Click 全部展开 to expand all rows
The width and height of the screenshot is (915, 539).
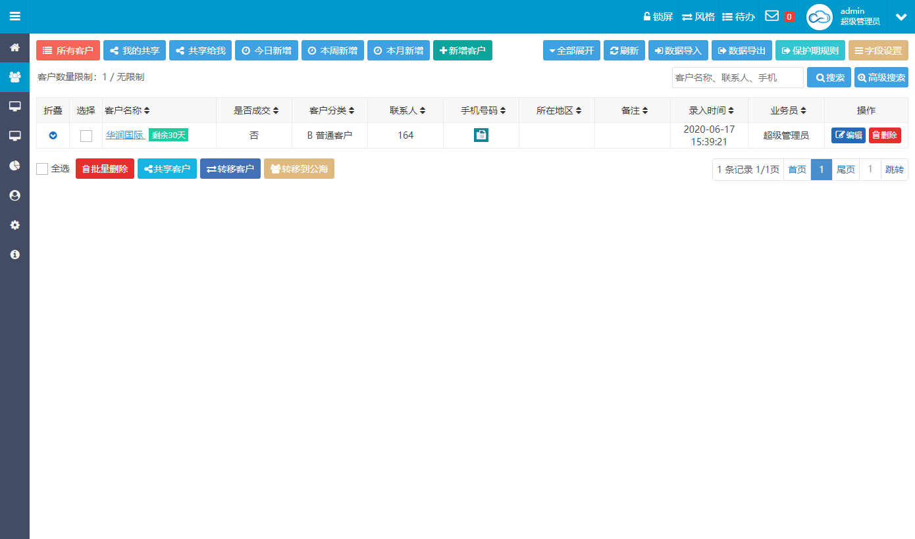click(x=571, y=51)
